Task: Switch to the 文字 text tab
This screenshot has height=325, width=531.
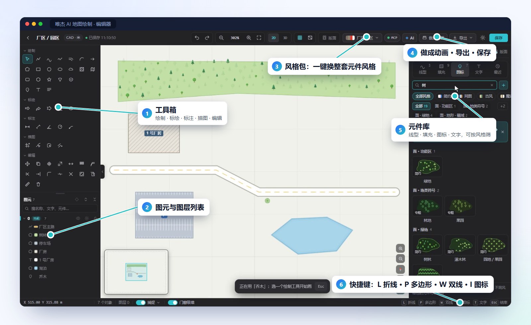Action: click(x=479, y=69)
